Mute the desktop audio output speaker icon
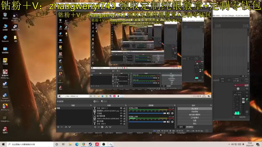Image resolution: width=262 pixels, height=147 pixels. [168, 113]
